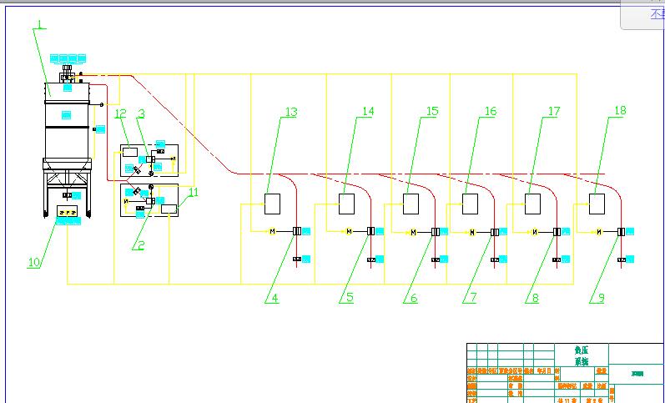Select the valve symbol indicated by leader 7

[495, 232]
